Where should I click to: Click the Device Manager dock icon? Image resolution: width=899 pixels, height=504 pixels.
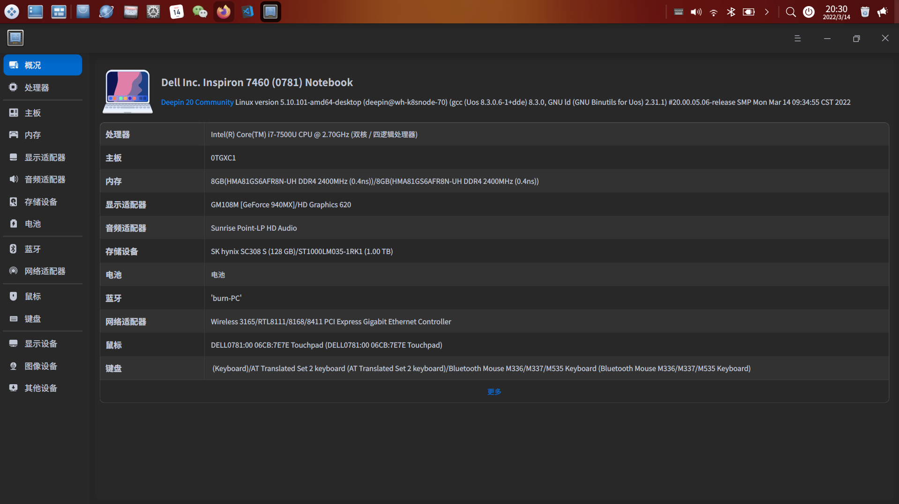[x=270, y=12]
